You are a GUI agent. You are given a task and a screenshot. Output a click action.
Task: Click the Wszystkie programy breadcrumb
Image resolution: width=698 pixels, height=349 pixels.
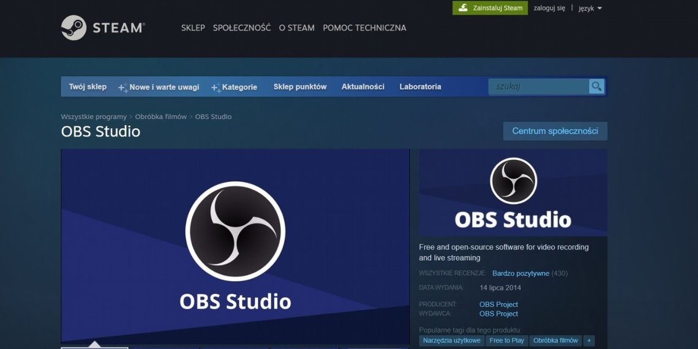click(x=94, y=116)
